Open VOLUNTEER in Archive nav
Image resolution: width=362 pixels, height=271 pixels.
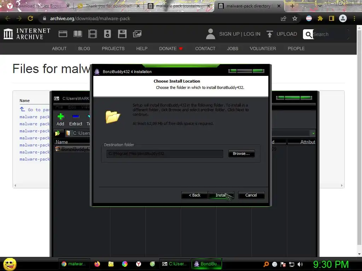click(263, 49)
